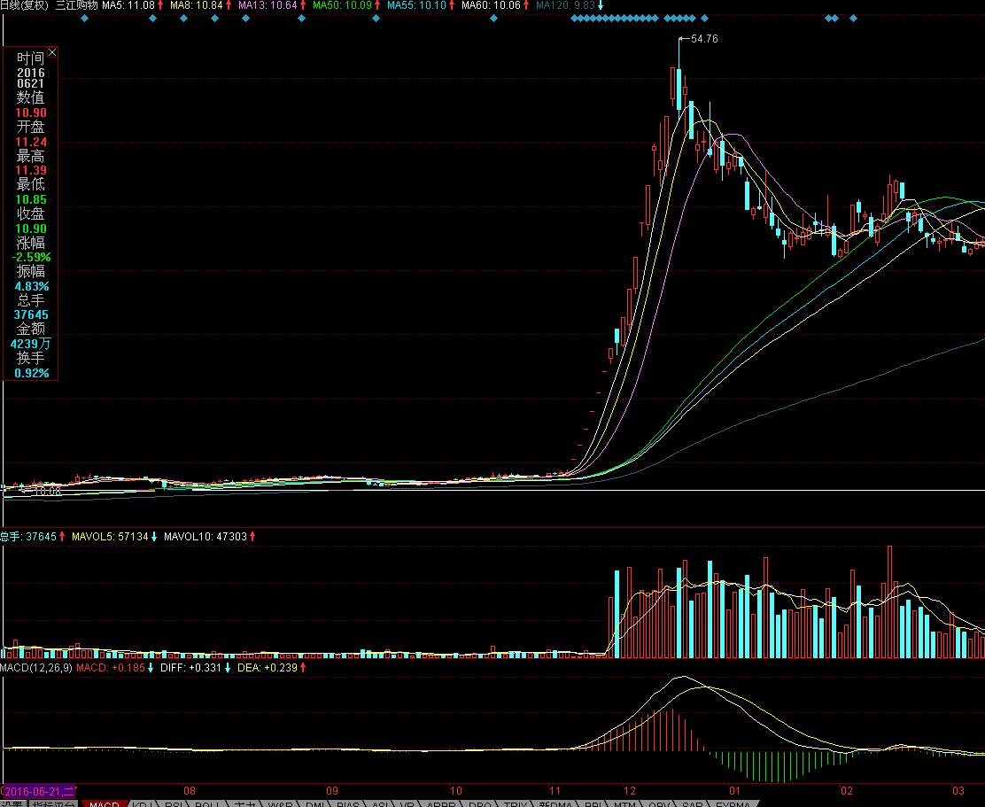985x807 pixels.
Task: Click the MACD(12,26,9) parameter label
Action: pyautogui.click(x=35, y=667)
